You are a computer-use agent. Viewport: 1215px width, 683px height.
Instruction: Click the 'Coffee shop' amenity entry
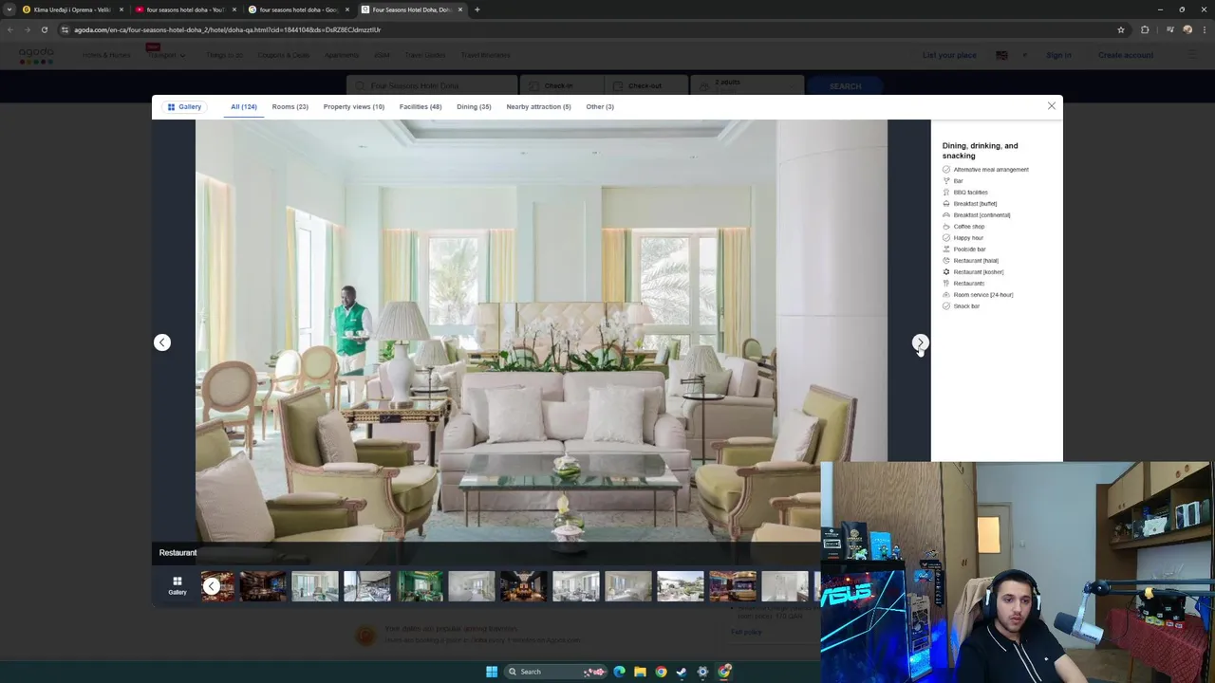click(x=963, y=227)
